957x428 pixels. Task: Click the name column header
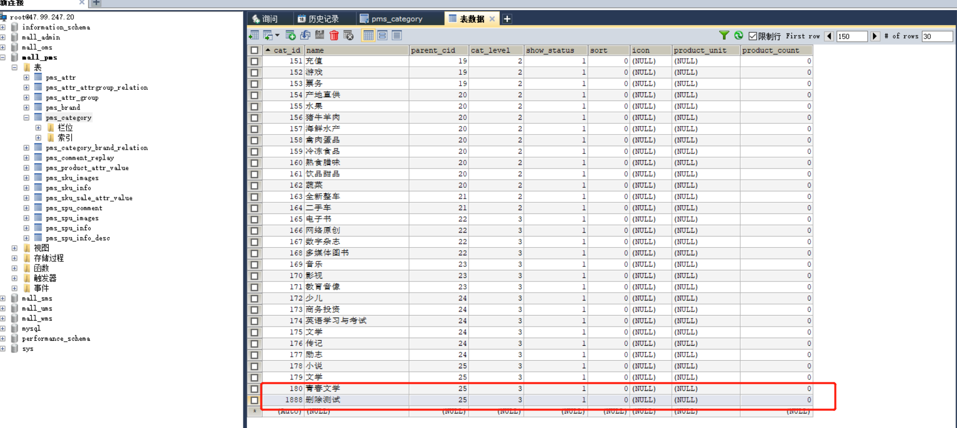[x=357, y=50]
